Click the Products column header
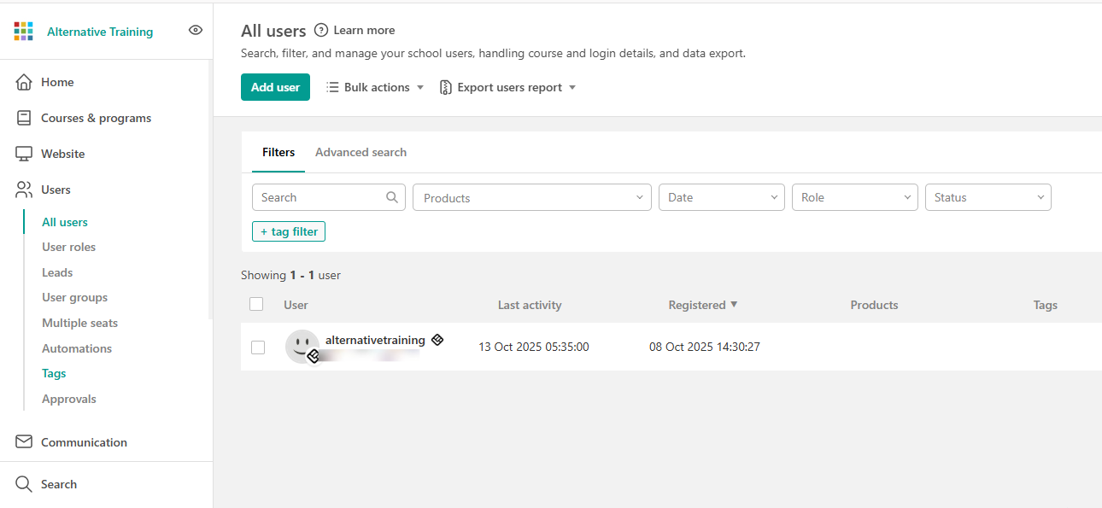1102x508 pixels. coord(874,305)
